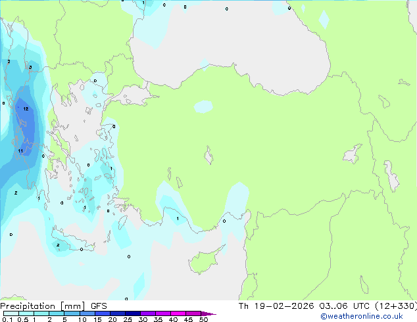
Task: Click the arrow tip beyond 50 on legend
Action: (208, 313)
